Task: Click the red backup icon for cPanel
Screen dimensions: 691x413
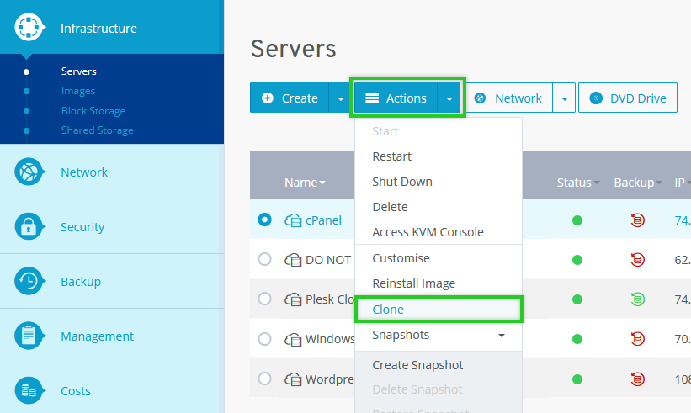Action: pos(637,220)
